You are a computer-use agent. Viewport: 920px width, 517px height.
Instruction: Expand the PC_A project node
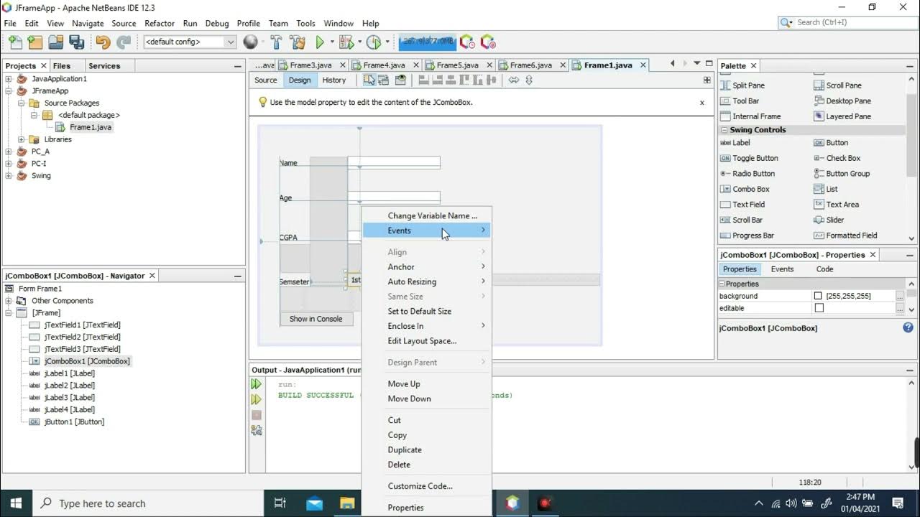click(x=9, y=152)
